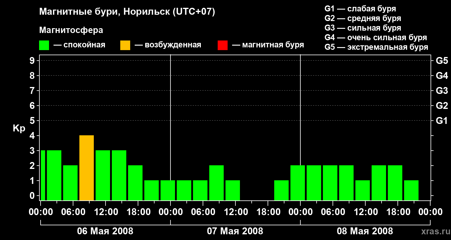
Task: Click the right-axis 'G5' level label
Action: (442, 61)
